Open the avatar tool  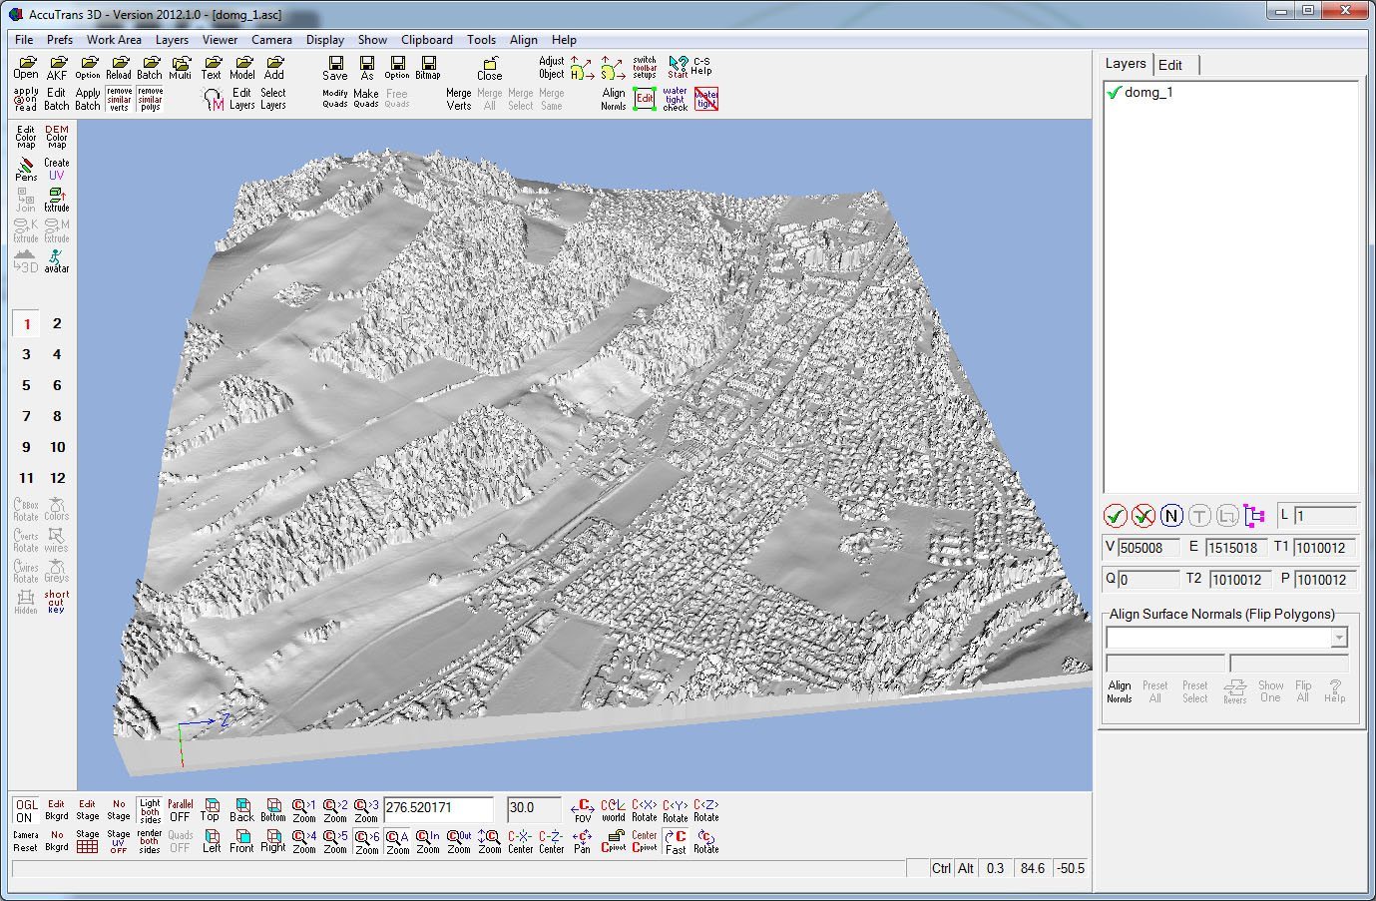pos(57,261)
